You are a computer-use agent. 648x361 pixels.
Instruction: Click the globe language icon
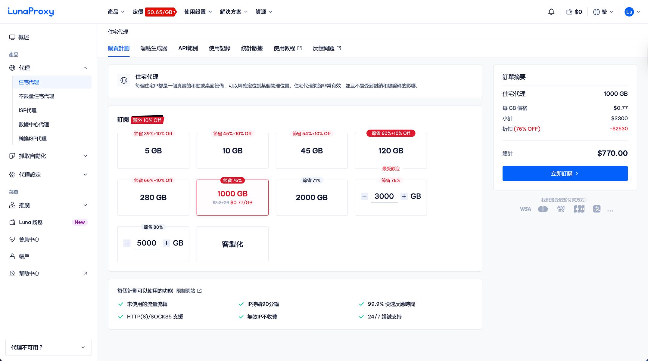coord(596,12)
